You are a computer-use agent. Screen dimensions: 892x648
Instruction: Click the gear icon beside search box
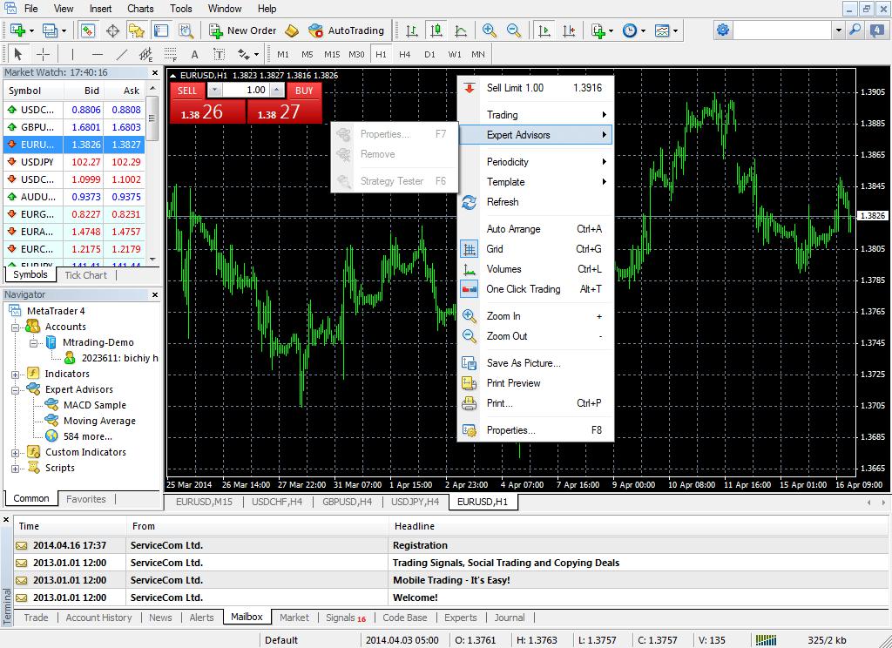click(722, 30)
